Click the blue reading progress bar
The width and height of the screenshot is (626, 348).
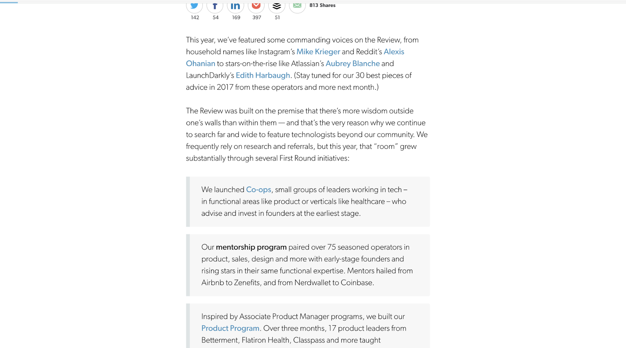[9, 2]
